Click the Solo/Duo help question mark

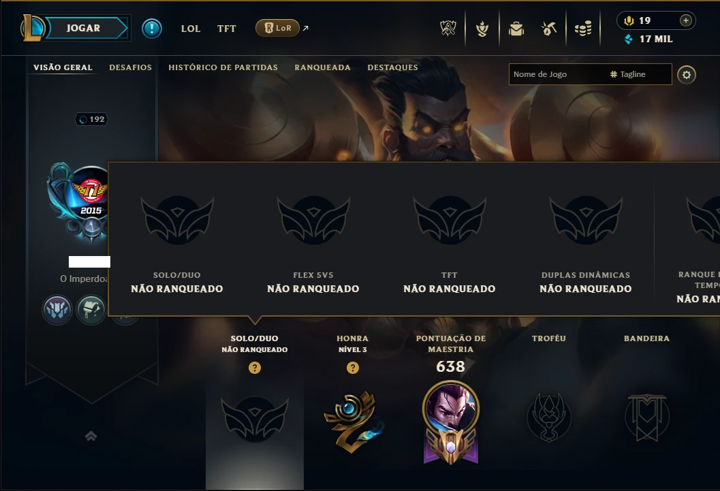pos(254,368)
